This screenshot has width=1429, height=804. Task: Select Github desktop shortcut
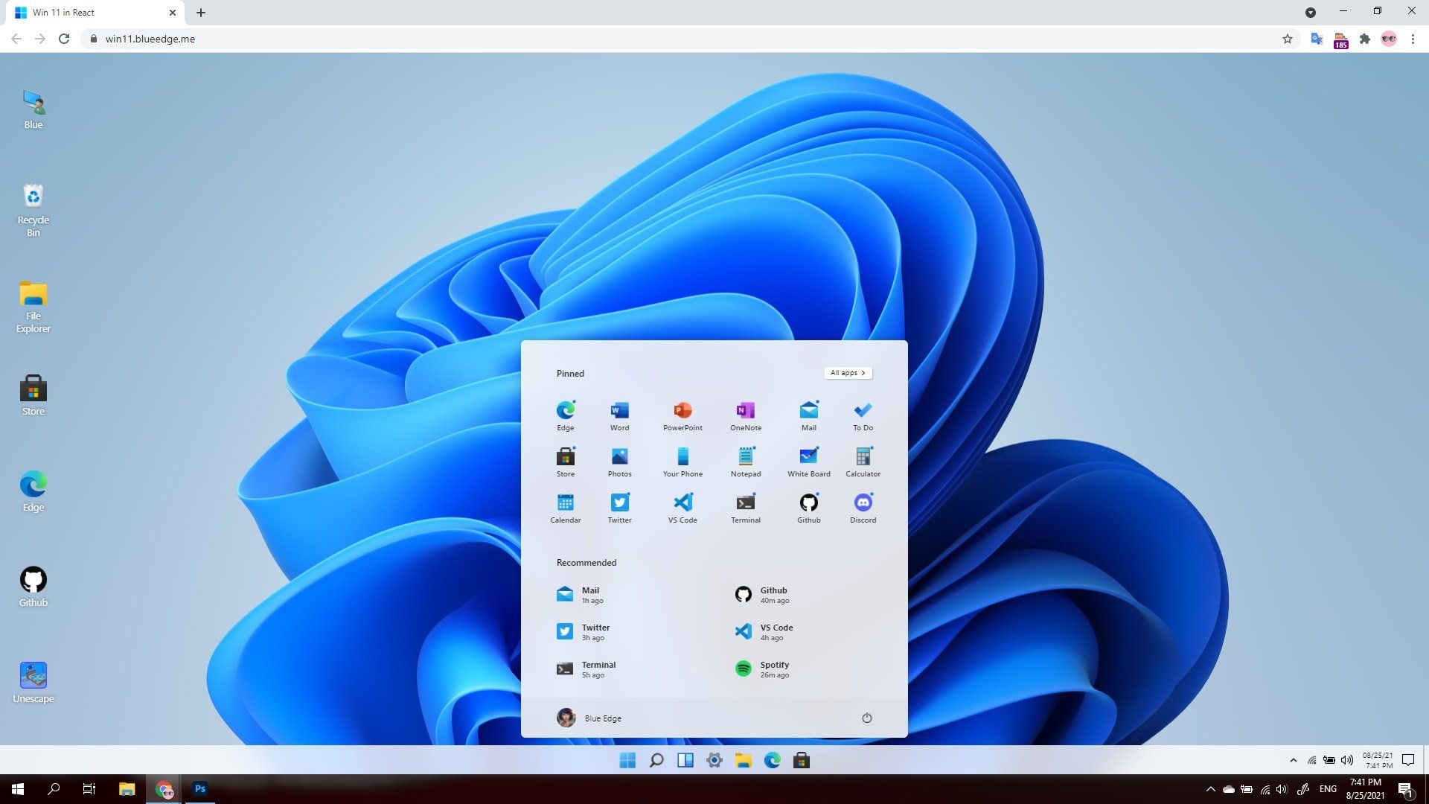33,587
